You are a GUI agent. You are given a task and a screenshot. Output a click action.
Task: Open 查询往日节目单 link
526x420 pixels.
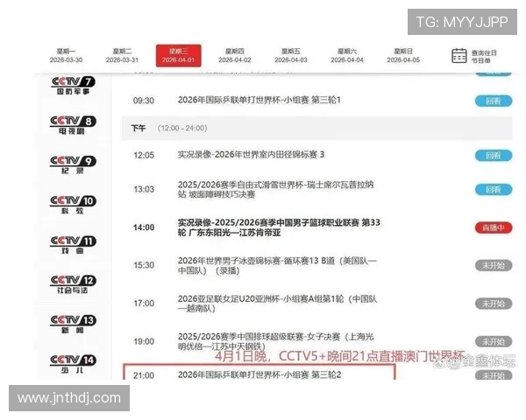pos(484,56)
